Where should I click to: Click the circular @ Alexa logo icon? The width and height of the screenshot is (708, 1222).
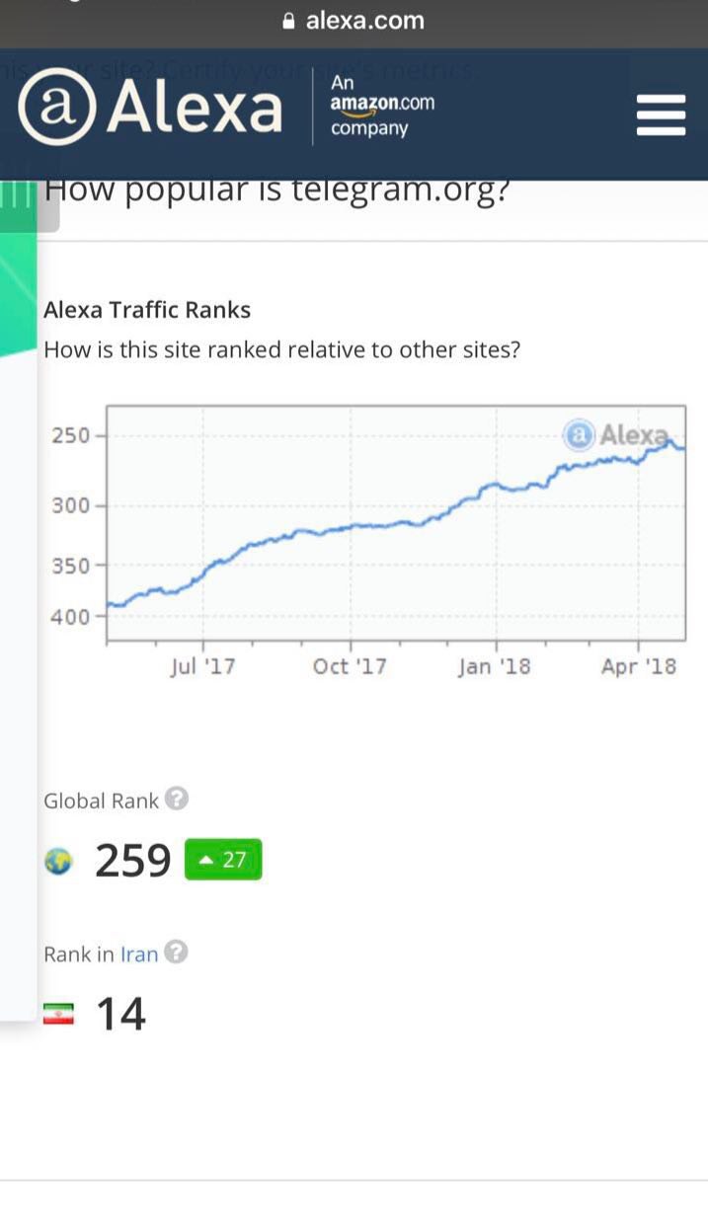pos(55,109)
